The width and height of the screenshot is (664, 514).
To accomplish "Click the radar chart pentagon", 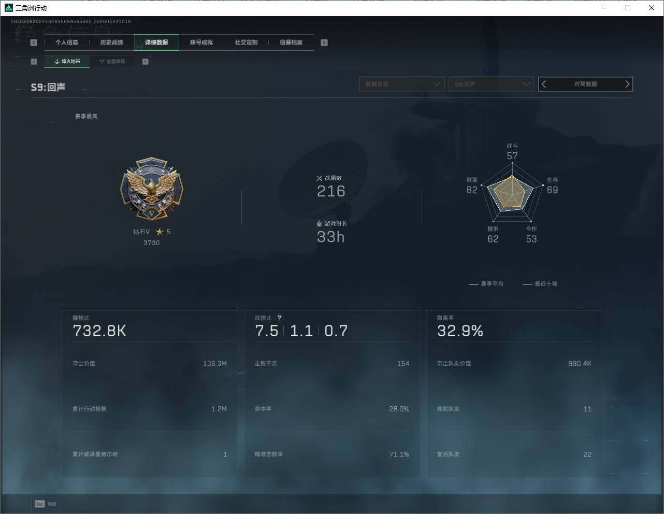I will click(512, 192).
